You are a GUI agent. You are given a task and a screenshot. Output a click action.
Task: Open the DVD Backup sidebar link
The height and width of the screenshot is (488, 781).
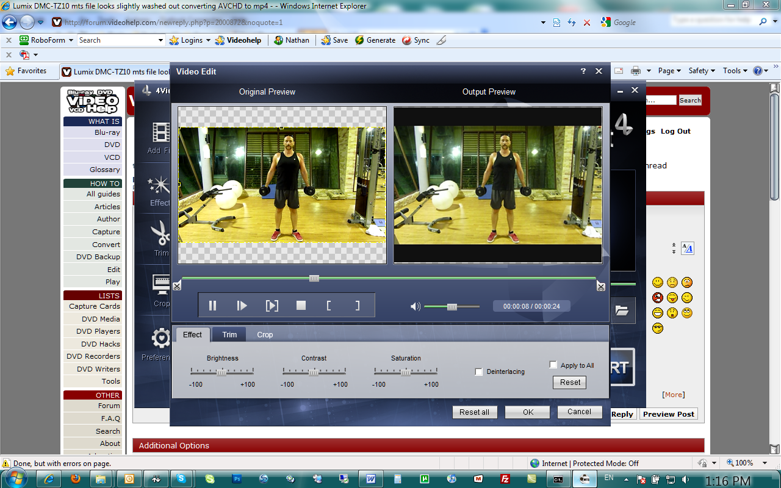pyautogui.click(x=98, y=257)
